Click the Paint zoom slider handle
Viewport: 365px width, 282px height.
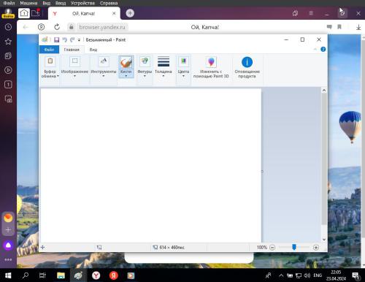click(294, 247)
